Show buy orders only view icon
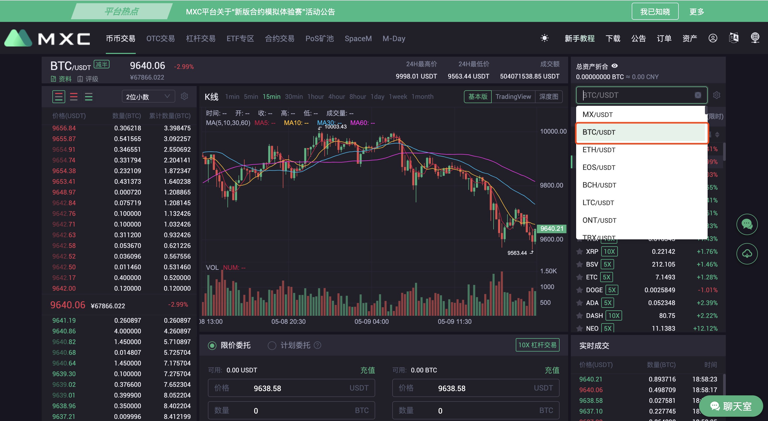This screenshot has height=421, width=768. (88, 96)
